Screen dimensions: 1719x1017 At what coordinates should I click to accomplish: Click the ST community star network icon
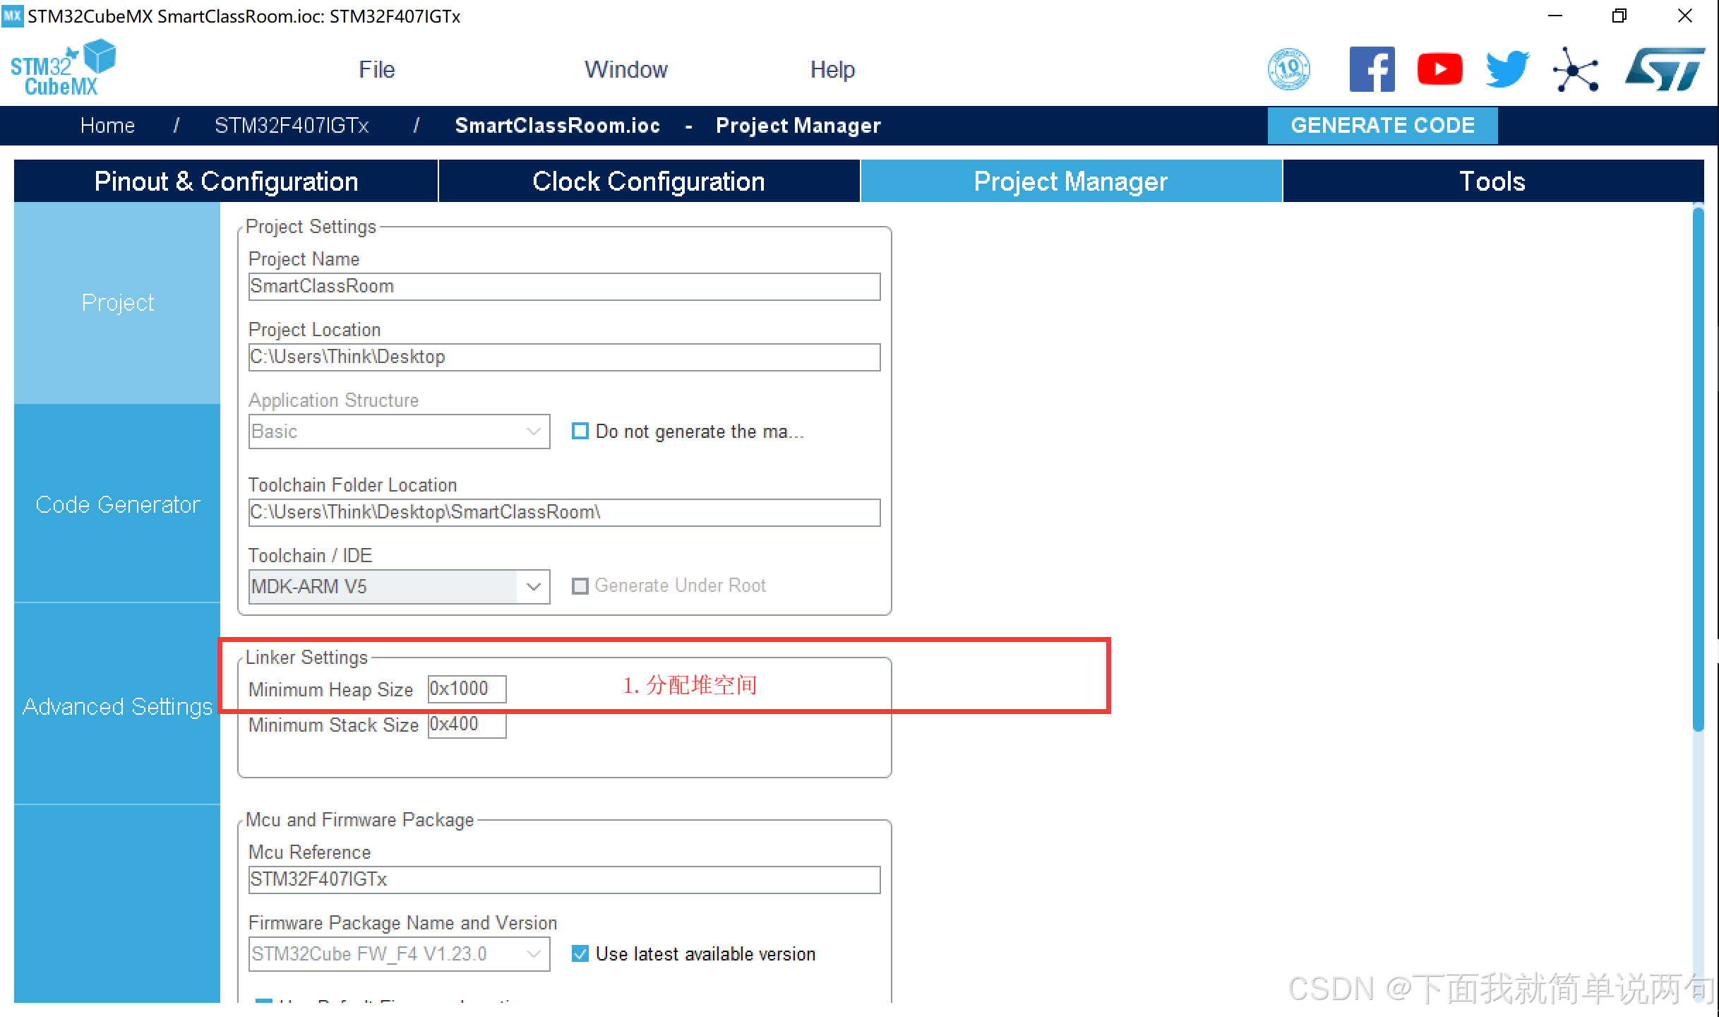[x=1575, y=70]
